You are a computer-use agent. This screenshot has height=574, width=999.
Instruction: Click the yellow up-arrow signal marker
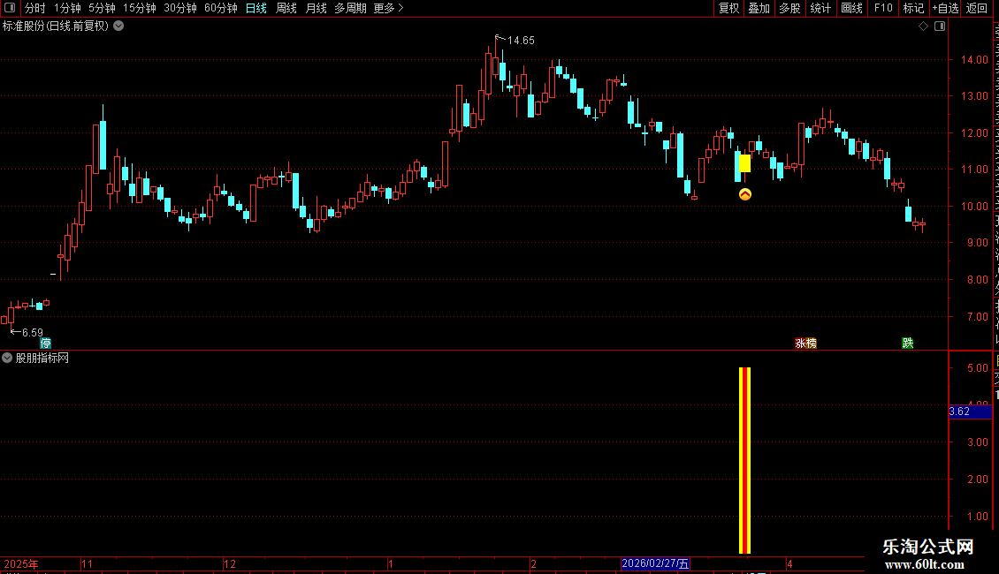click(x=744, y=194)
